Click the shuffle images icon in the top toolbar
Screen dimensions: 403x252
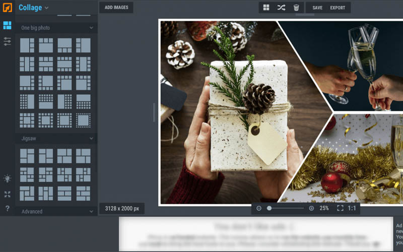tap(281, 8)
